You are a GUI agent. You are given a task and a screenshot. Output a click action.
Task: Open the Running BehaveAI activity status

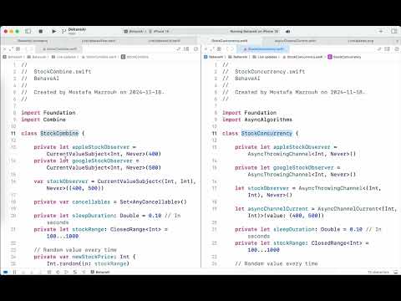click(254, 31)
